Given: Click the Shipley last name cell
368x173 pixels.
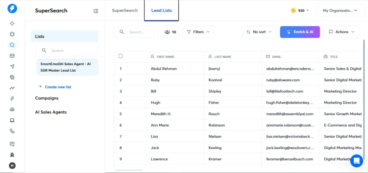Looking at the screenshot, I should (x=233, y=91).
